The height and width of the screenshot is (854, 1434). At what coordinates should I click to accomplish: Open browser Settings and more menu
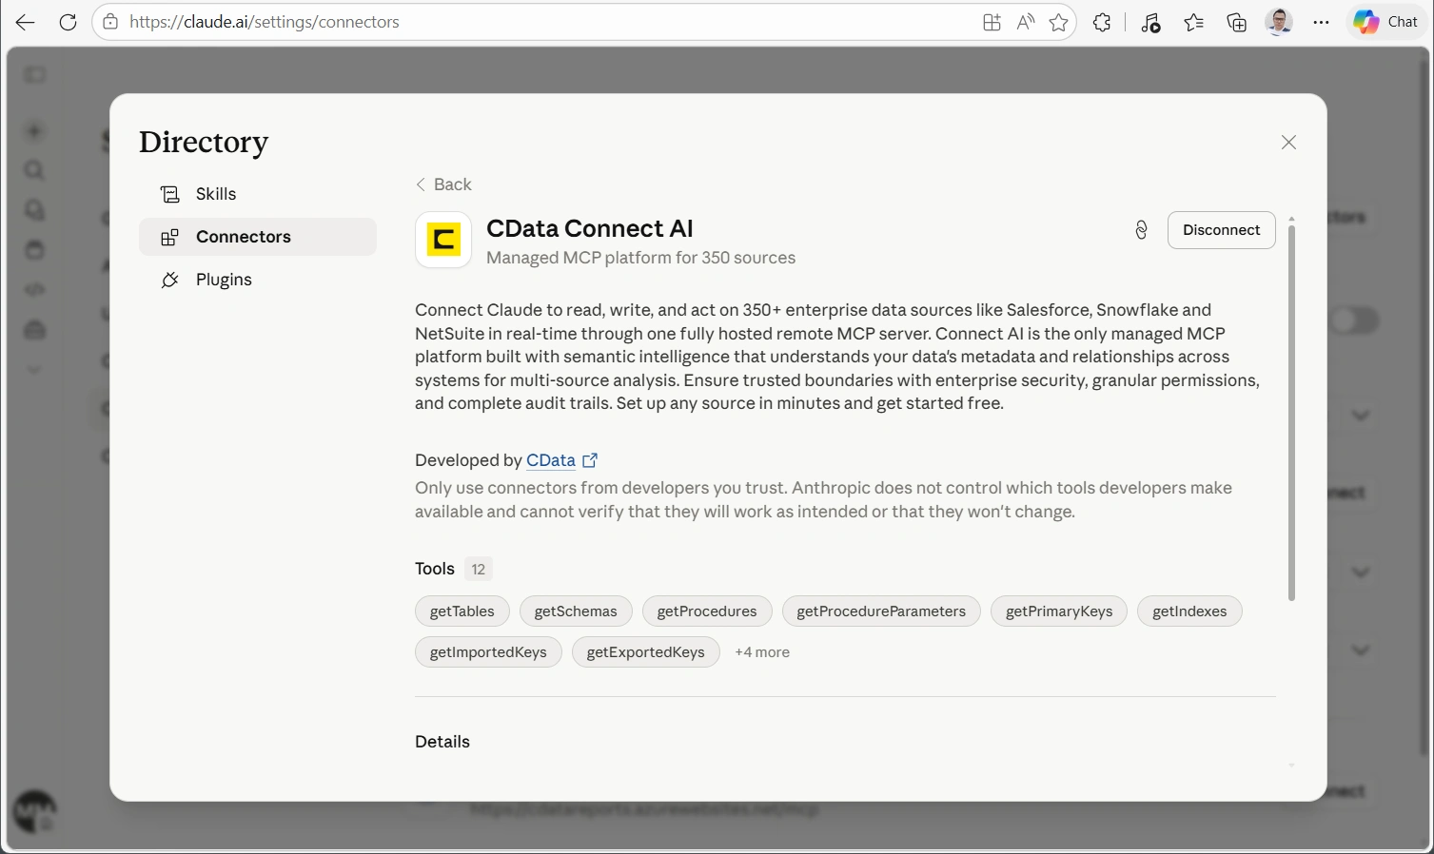(x=1321, y=23)
